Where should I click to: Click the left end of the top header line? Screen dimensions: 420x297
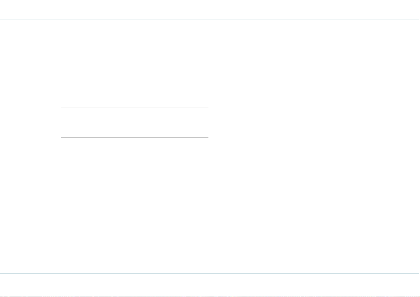tap(1, 19)
